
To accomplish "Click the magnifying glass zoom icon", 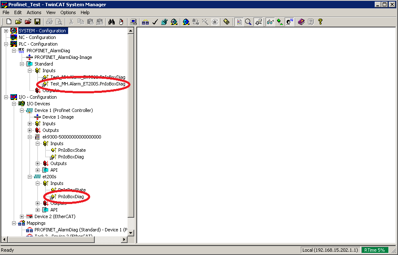I will tap(248, 22).
